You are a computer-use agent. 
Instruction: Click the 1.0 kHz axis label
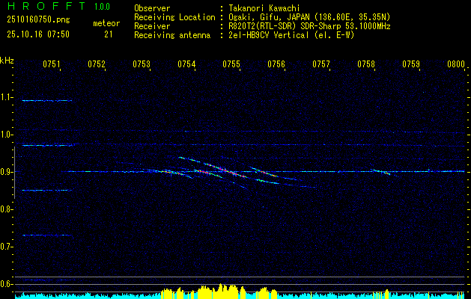[x=7, y=135]
